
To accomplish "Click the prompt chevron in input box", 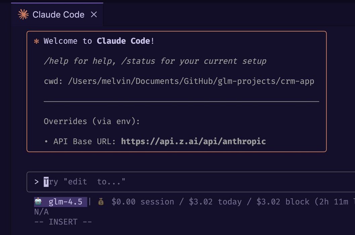I will (37, 182).
